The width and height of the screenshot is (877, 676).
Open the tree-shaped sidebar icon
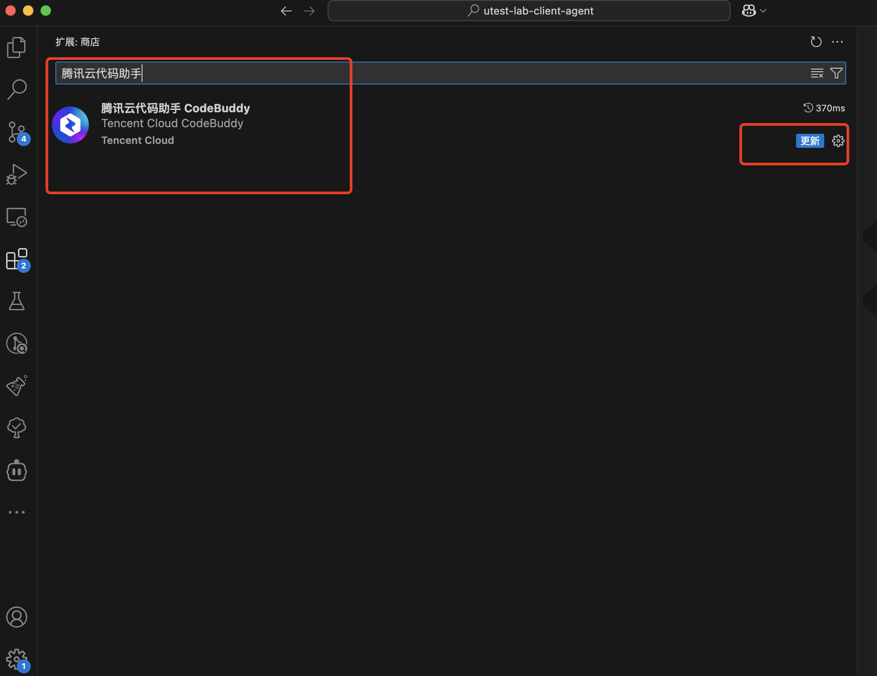point(17,428)
